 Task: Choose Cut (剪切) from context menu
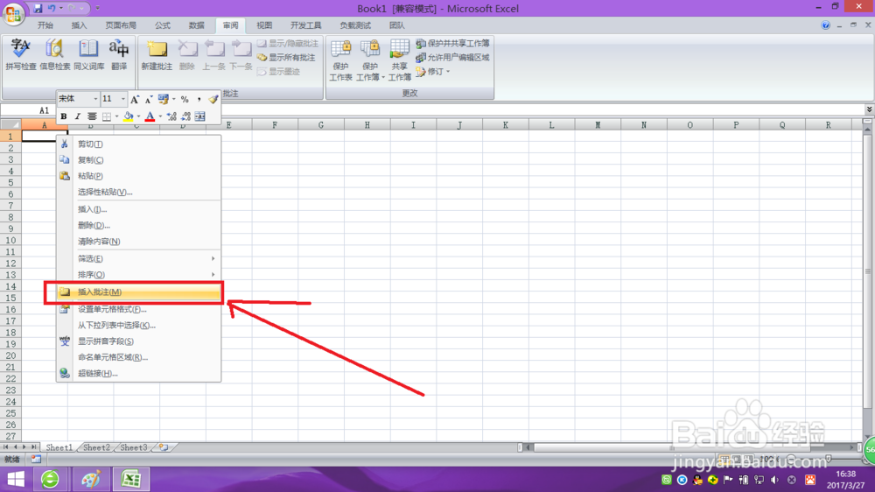pos(138,144)
